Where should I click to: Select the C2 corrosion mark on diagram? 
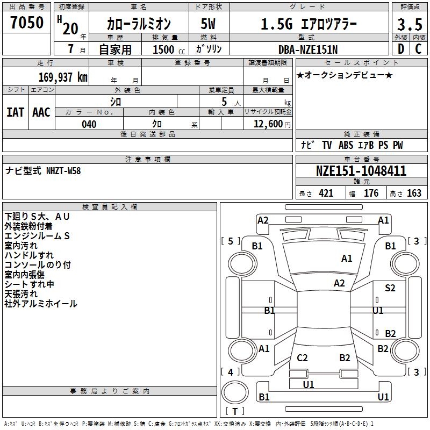[302, 358]
